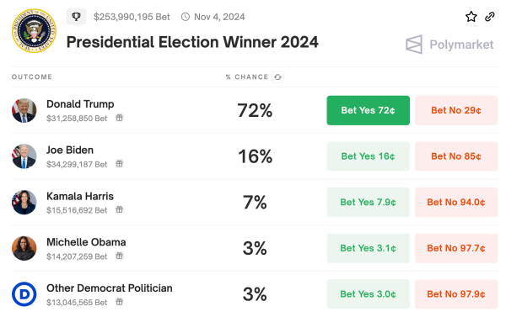Click the star favorite icon
This screenshot has height=317, width=506.
click(471, 17)
